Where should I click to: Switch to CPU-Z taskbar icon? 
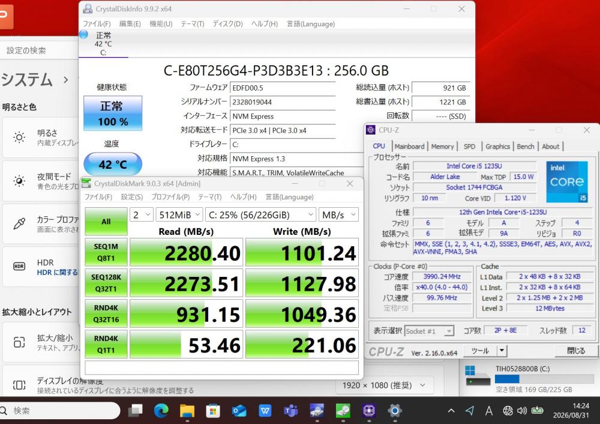[369, 411]
